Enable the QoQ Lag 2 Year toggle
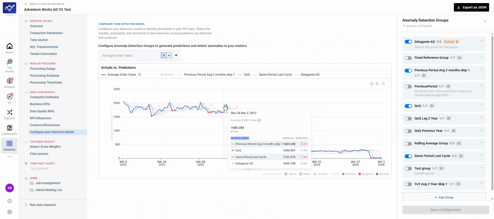 (x=408, y=119)
